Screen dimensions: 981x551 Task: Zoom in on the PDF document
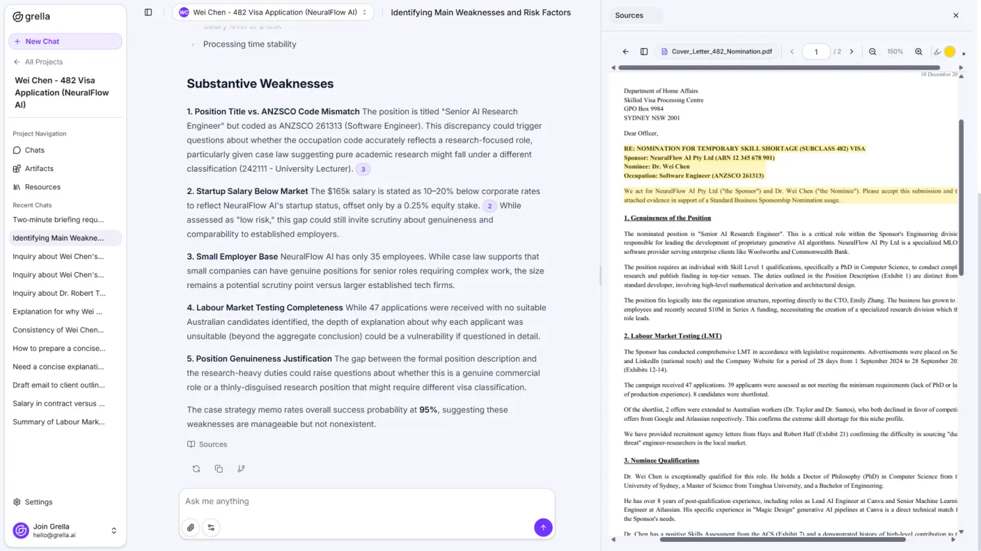[918, 52]
